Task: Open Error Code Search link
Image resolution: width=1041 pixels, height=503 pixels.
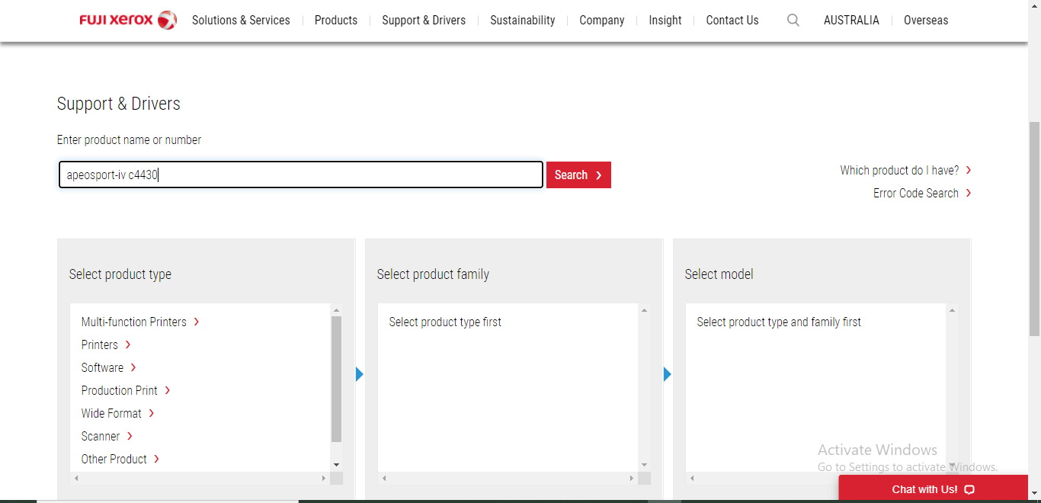Action: point(916,194)
